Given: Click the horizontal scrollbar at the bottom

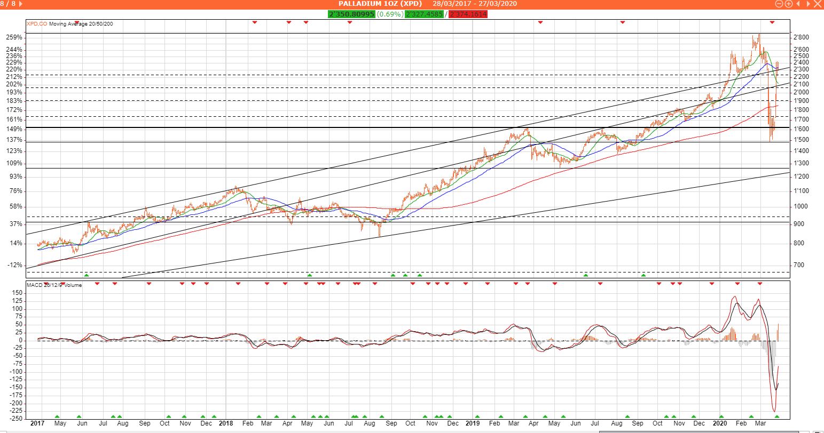Looking at the screenshot, I should (x=694, y=431).
